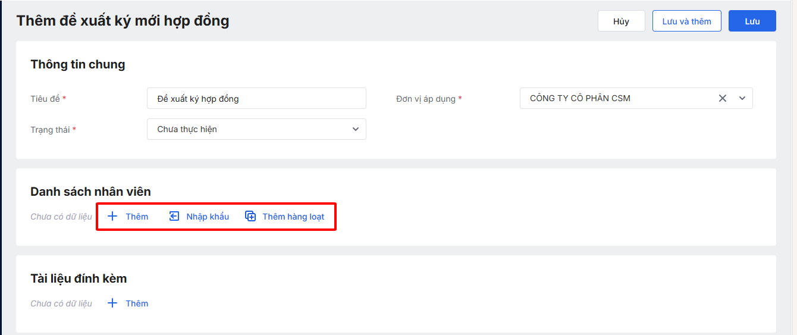Open the Trạng thái dropdown chevron
This screenshot has width=797, height=335.
(x=356, y=129)
